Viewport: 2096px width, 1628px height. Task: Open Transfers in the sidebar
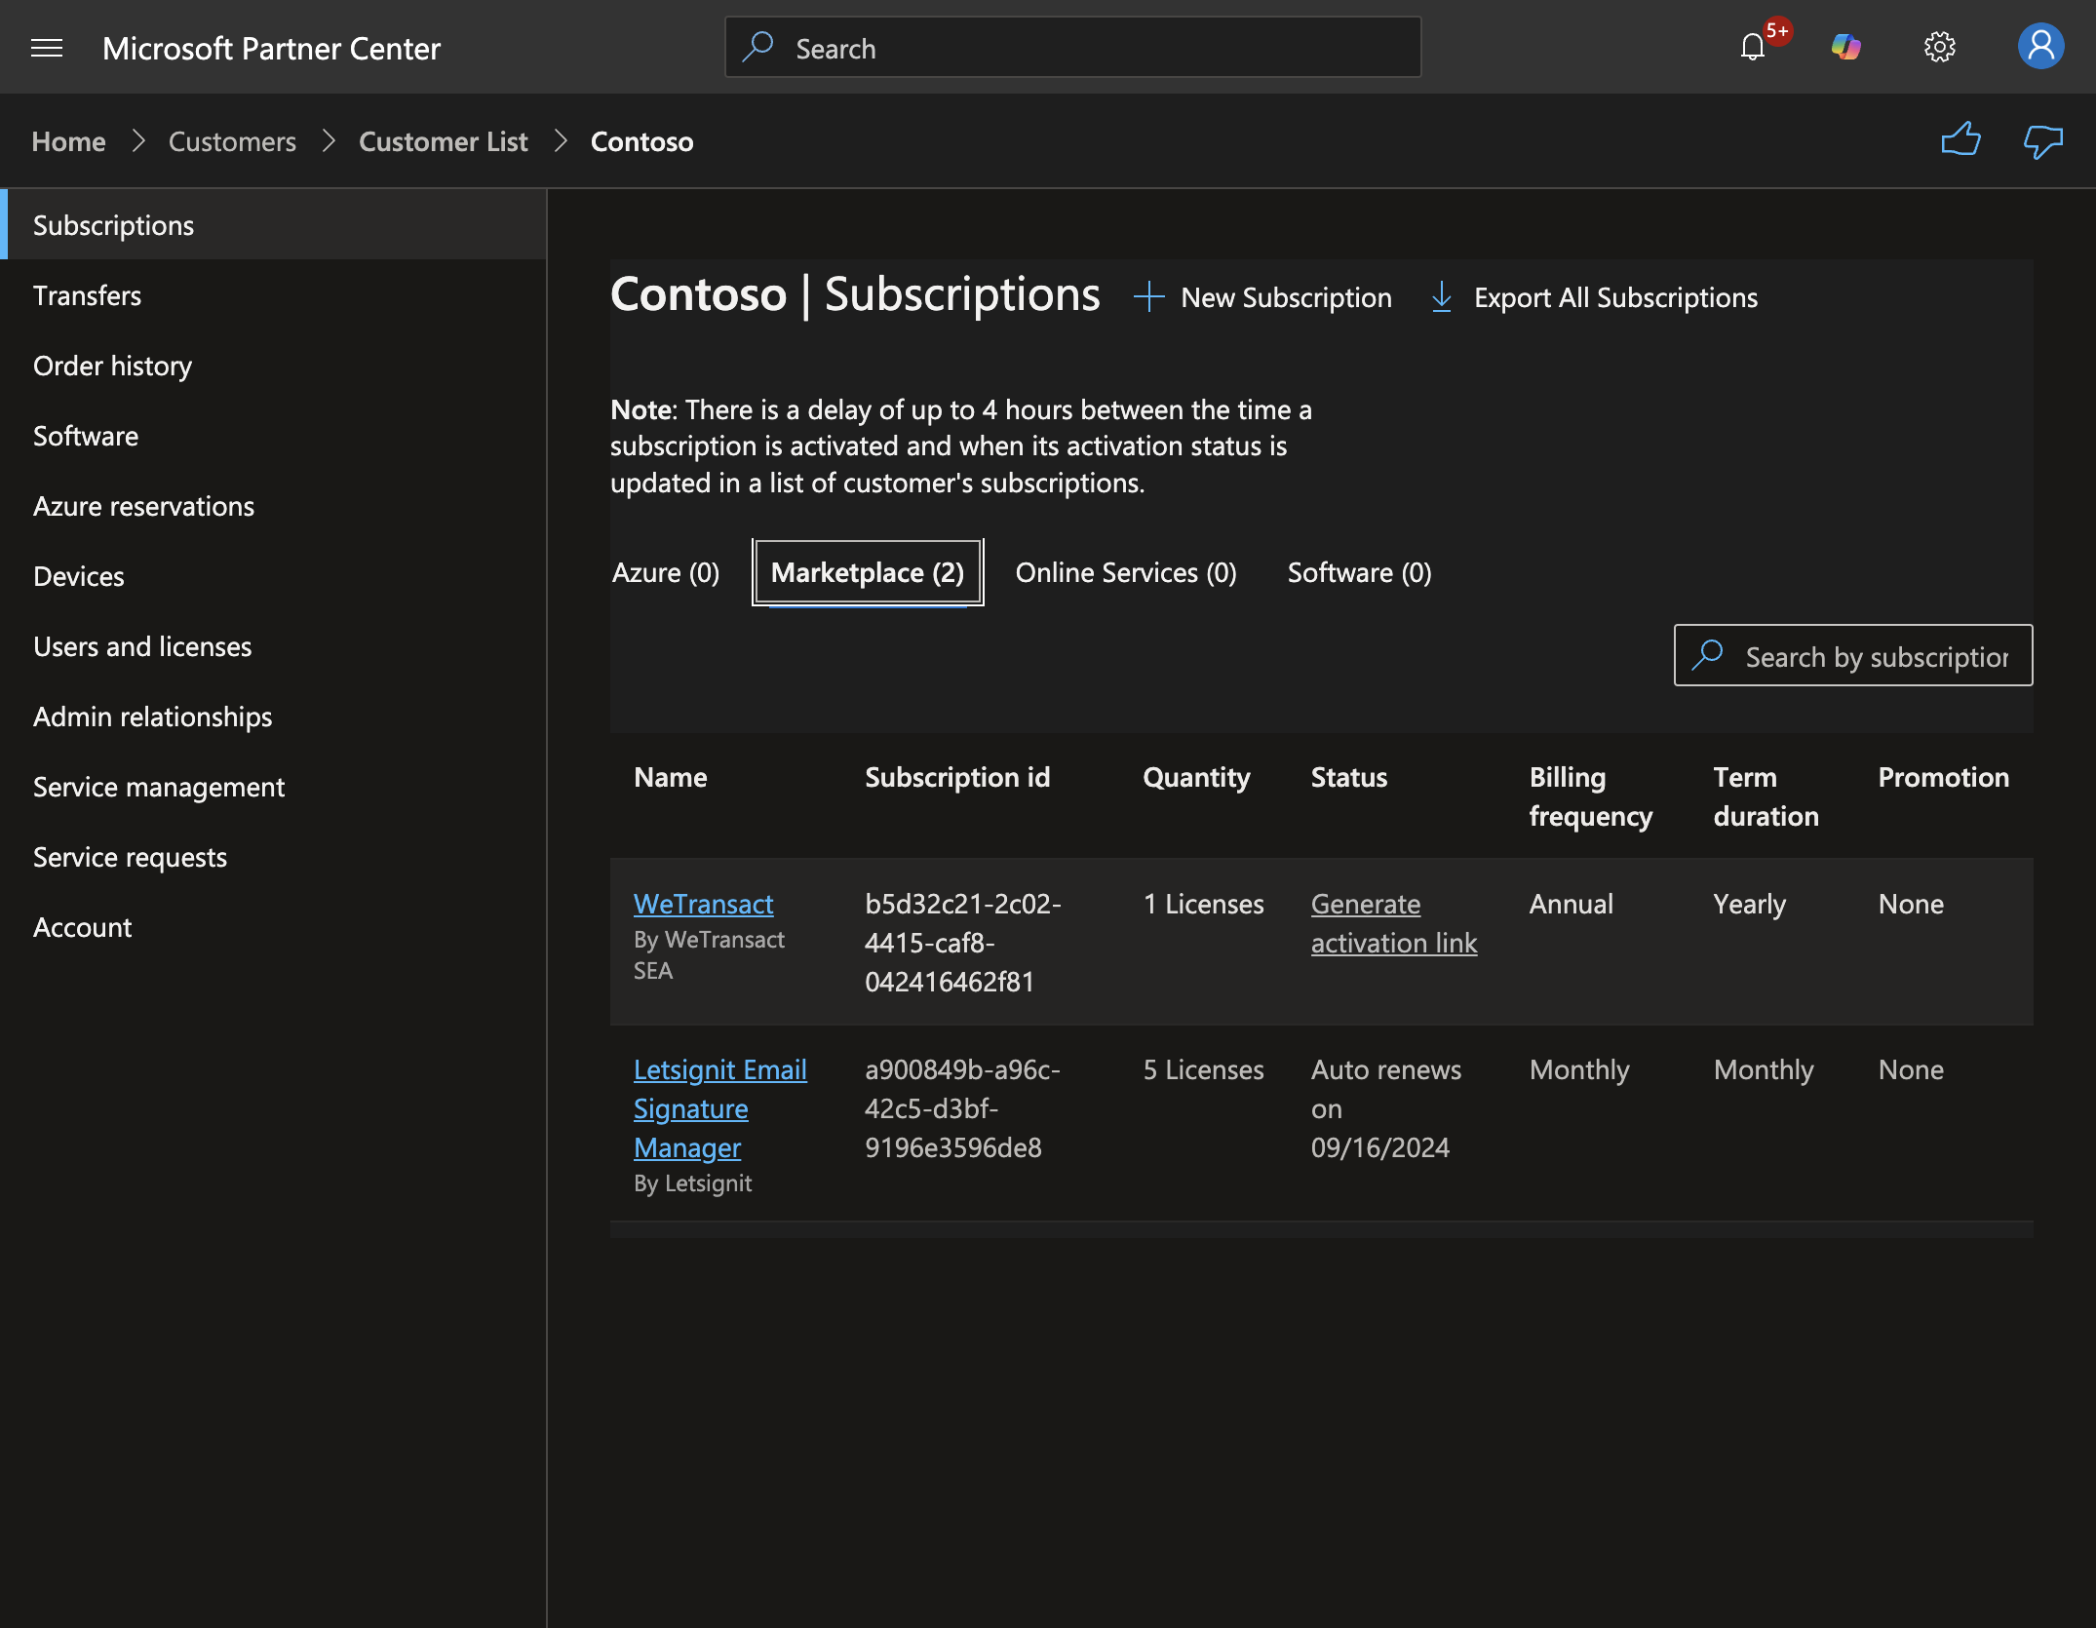coord(273,295)
